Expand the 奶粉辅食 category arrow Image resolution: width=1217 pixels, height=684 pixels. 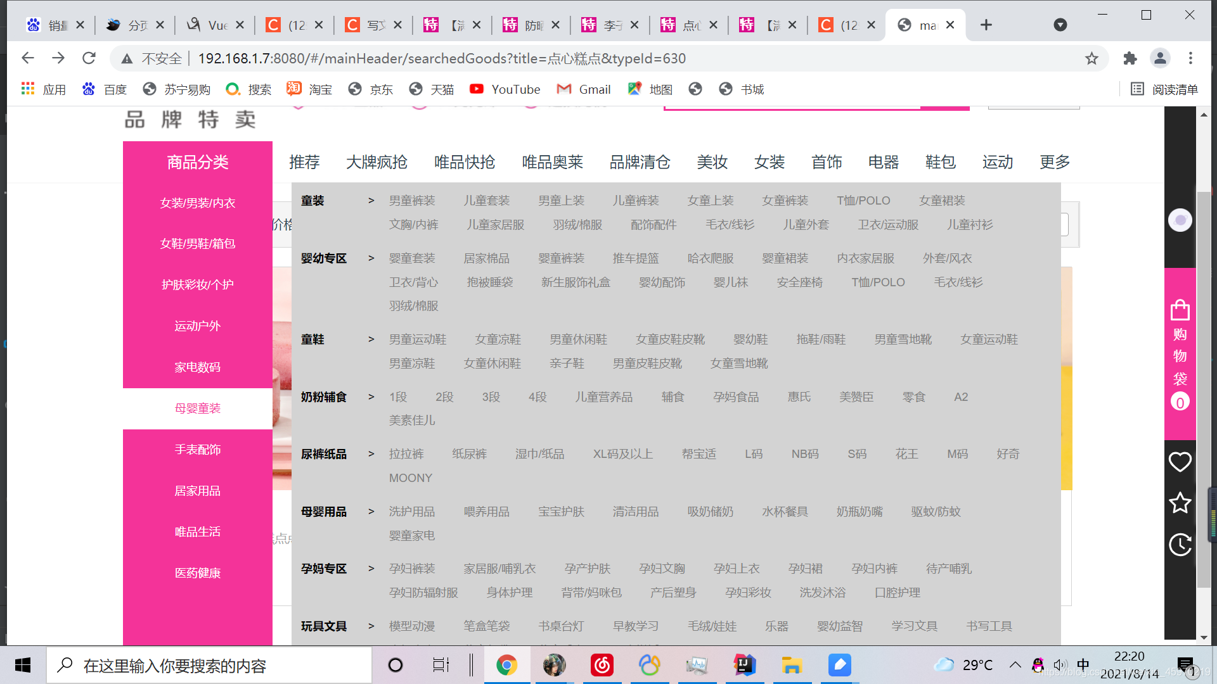[x=371, y=397]
